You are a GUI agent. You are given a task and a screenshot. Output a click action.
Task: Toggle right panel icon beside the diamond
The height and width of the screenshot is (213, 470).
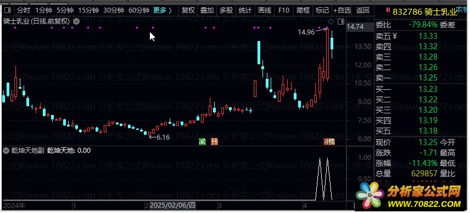click(x=341, y=22)
